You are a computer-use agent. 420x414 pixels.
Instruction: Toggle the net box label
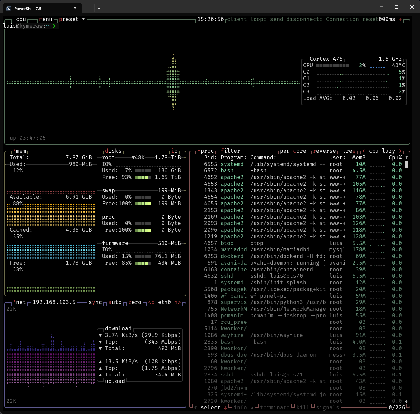point(19,302)
